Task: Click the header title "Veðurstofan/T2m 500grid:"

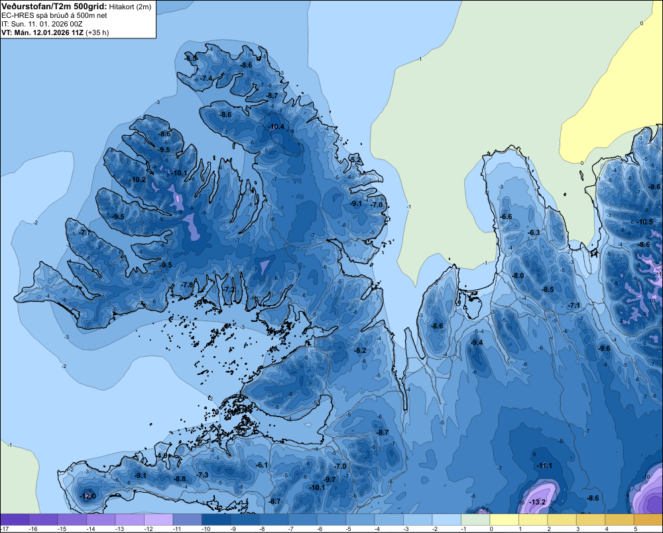Action: click(x=54, y=7)
